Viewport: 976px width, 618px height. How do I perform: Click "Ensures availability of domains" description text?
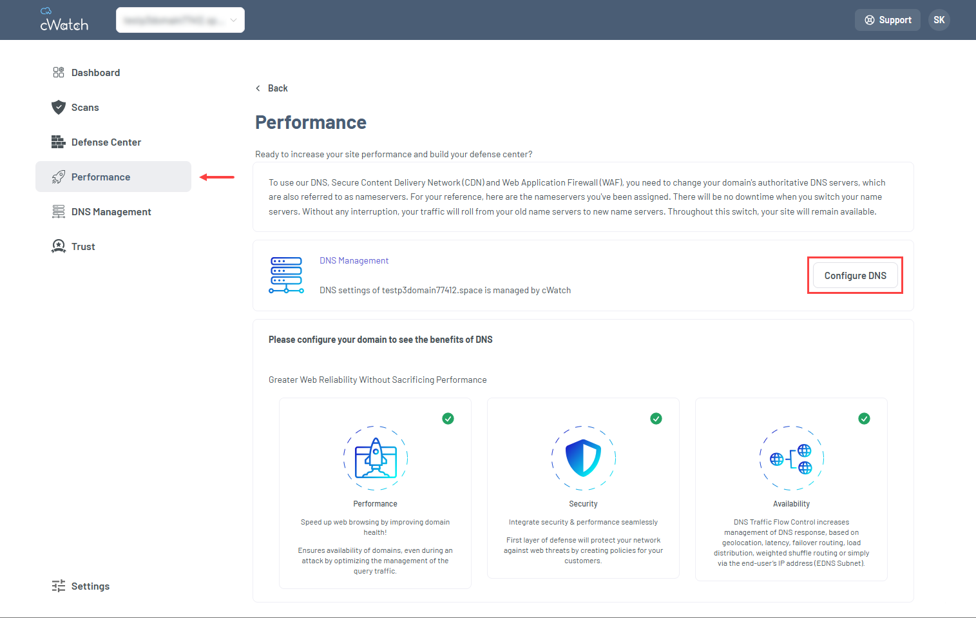pos(376,561)
